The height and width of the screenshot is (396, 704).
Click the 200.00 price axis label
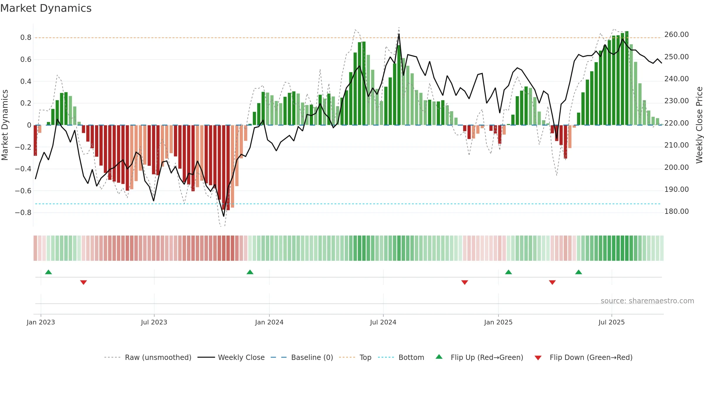tap(676, 167)
